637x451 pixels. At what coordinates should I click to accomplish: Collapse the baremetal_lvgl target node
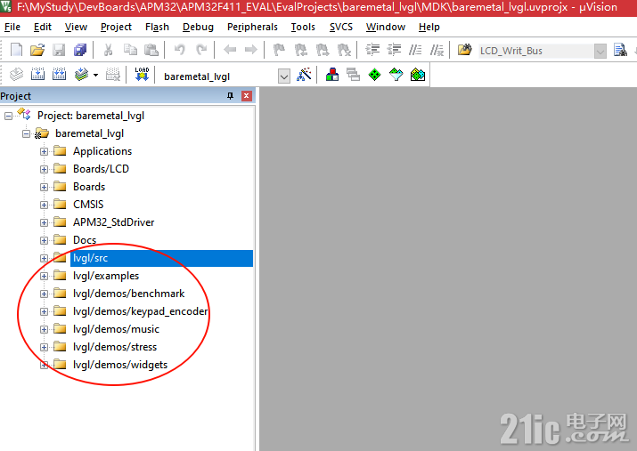(x=26, y=133)
